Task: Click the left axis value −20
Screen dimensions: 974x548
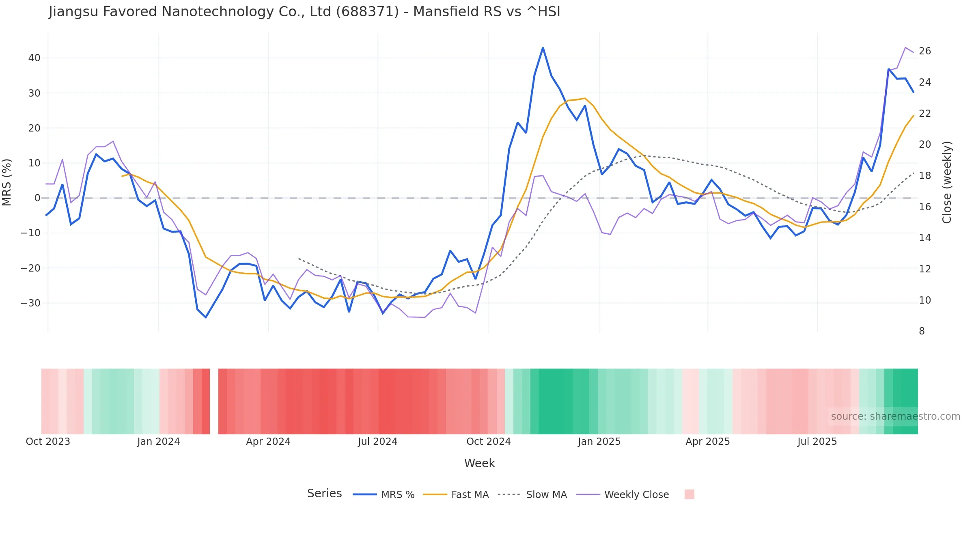Action: pyautogui.click(x=31, y=268)
